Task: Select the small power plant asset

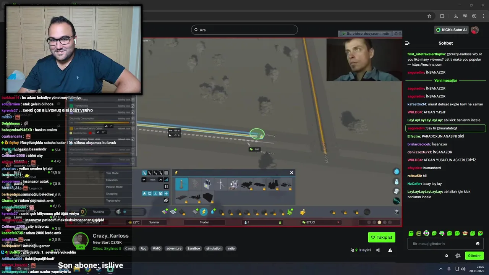Action: [233, 184]
